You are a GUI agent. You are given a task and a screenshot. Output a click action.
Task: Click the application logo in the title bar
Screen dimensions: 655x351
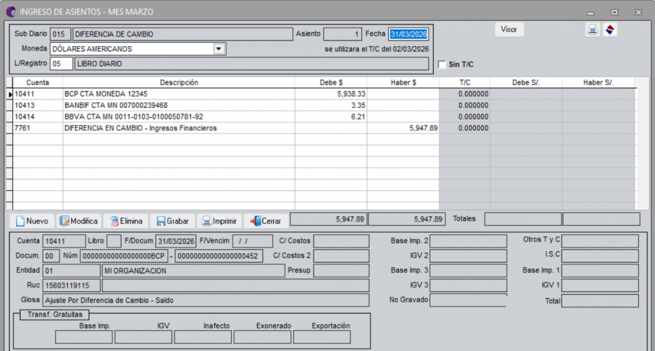point(11,12)
